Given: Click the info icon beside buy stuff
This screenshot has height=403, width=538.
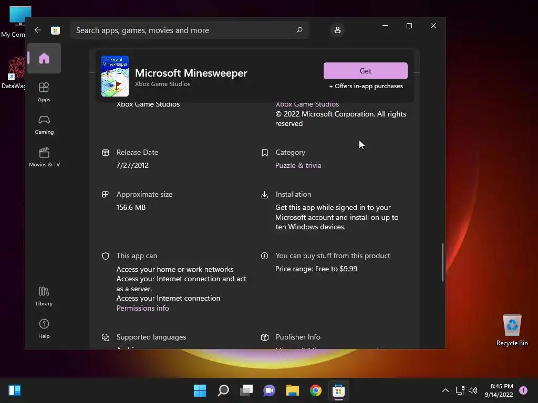Looking at the screenshot, I should 265,256.
